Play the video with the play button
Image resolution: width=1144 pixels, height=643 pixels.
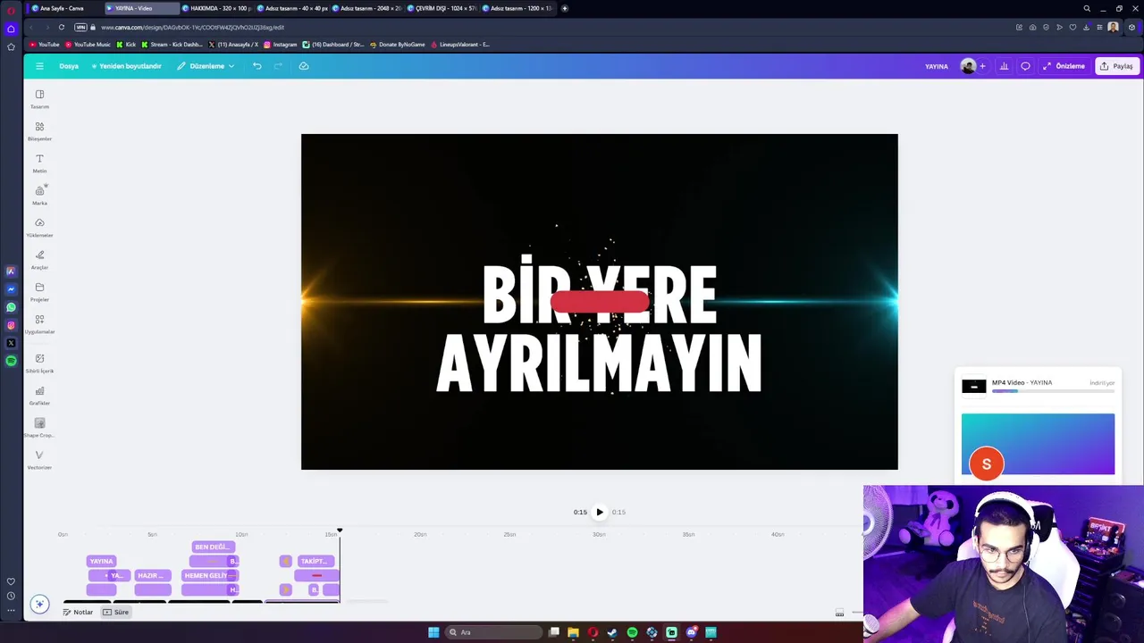(x=600, y=513)
